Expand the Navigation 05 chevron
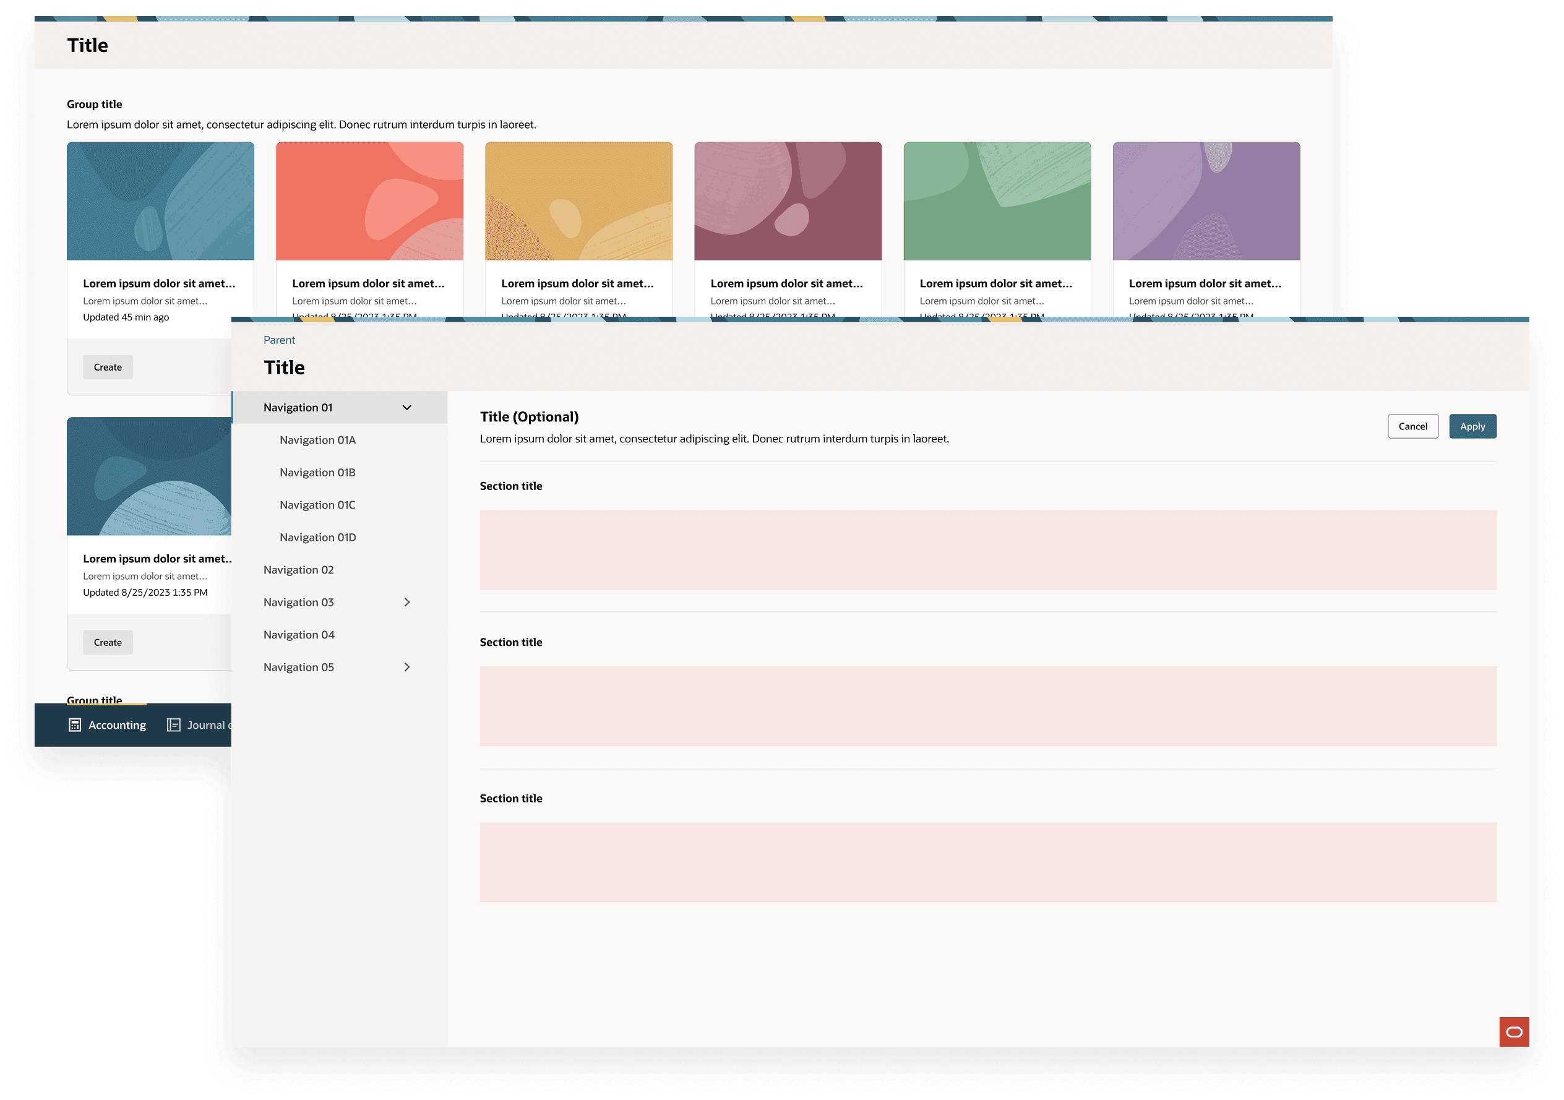 tap(406, 667)
